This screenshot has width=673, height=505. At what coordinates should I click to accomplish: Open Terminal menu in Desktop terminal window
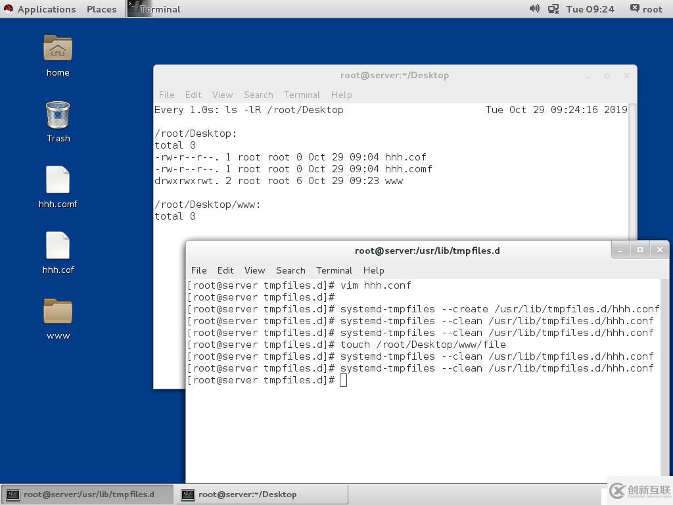pos(302,95)
